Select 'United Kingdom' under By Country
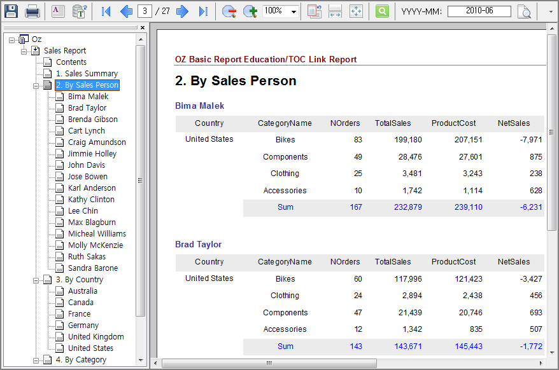Screen dimensions: 559x370 point(96,337)
